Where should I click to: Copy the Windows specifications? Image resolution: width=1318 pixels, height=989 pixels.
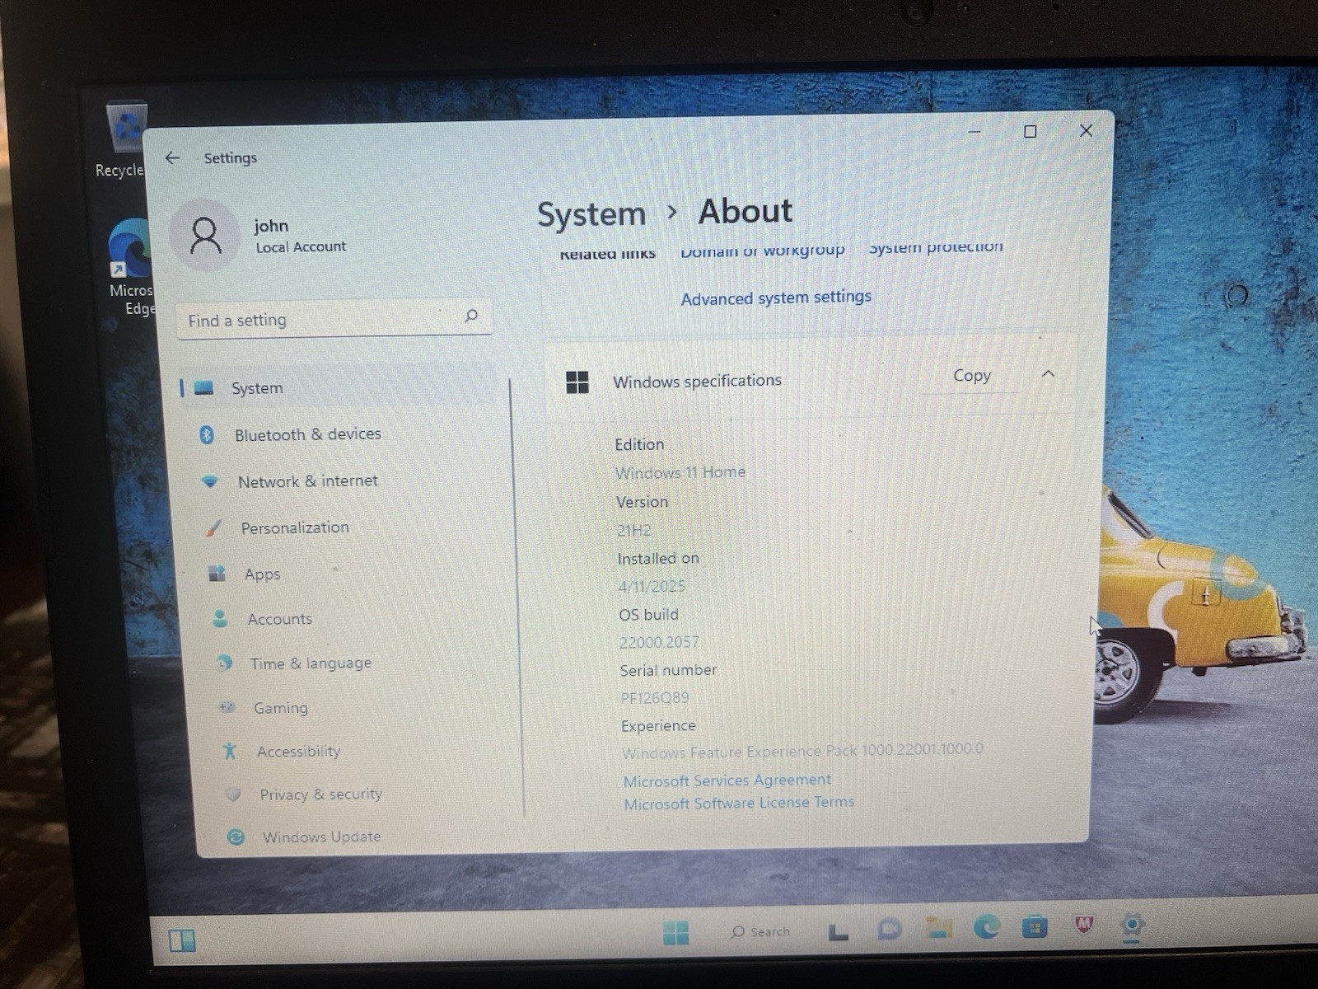[972, 376]
